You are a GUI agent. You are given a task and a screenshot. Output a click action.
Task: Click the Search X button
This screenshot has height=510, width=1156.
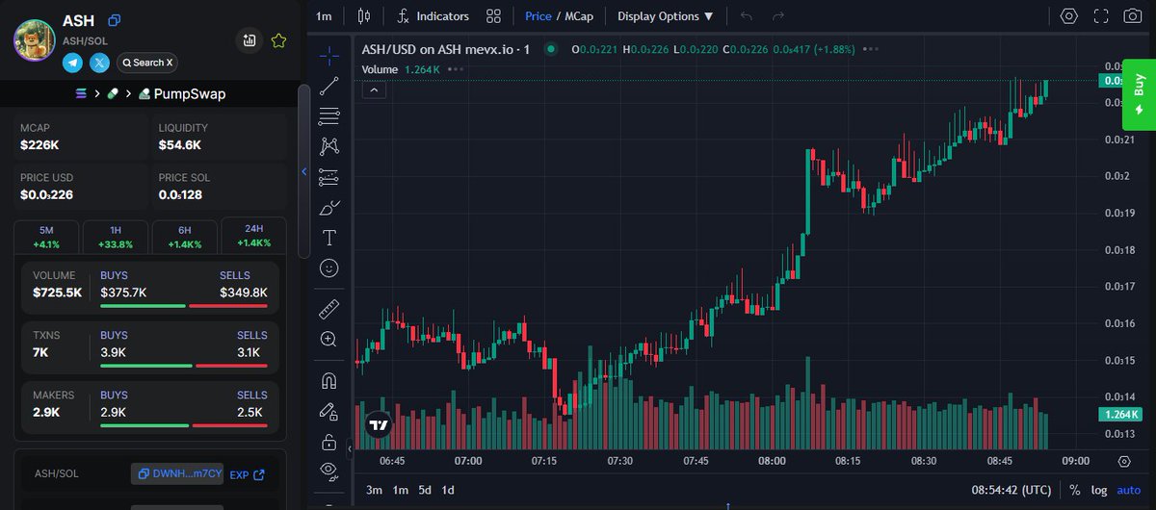click(147, 63)
